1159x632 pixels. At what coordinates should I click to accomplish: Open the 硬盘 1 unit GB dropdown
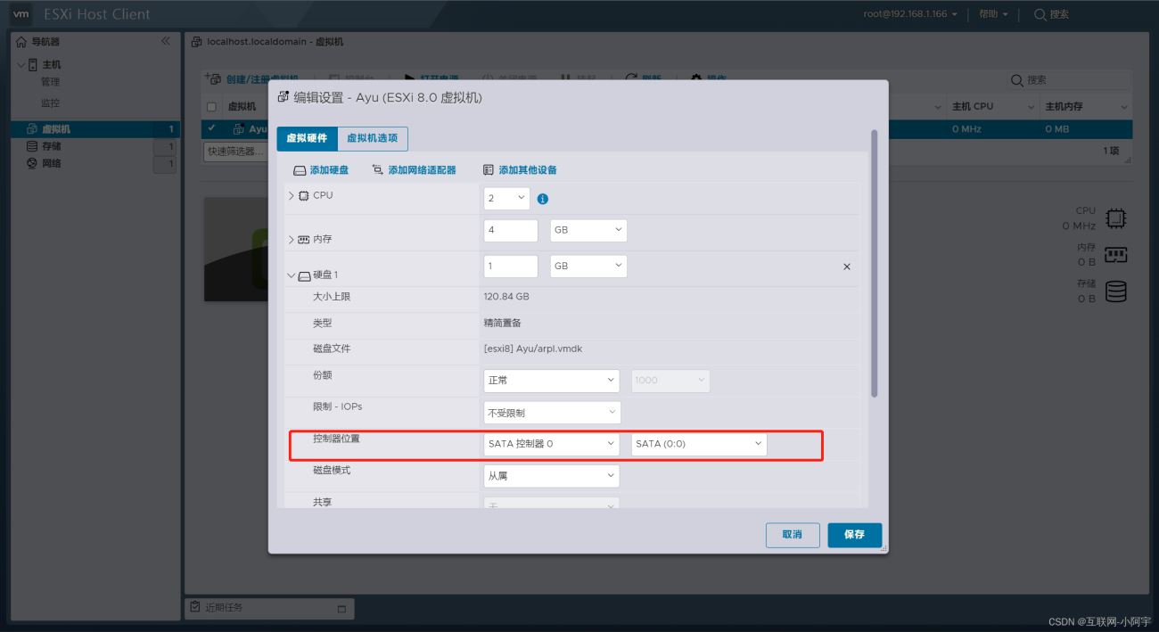coord(588,266)
